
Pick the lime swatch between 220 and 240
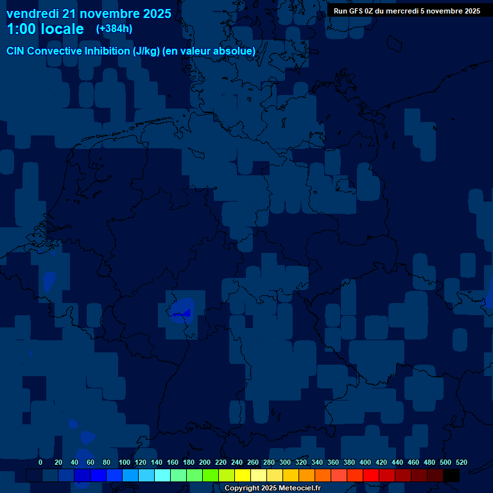[227, 475]
